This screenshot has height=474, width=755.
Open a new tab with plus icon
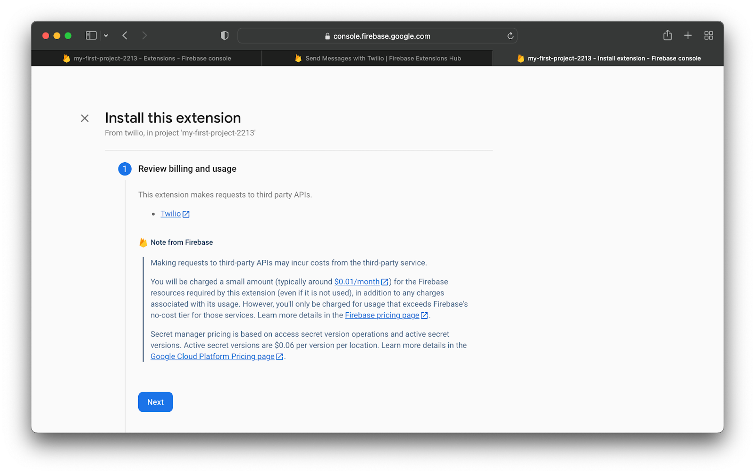tap(688, 35)
